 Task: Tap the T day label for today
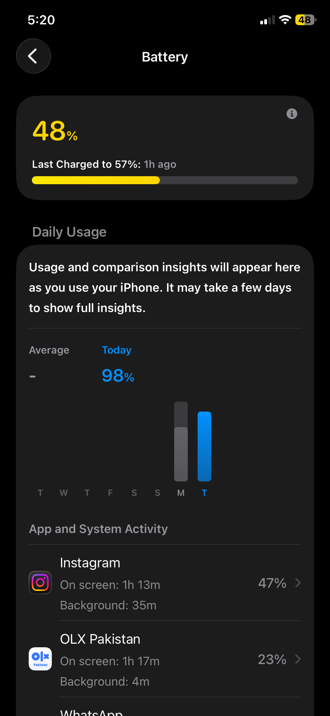[x=204, y=493]
